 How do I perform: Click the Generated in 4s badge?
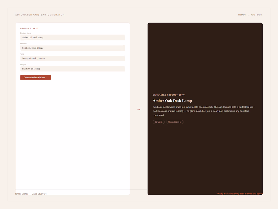coord(175,122)
